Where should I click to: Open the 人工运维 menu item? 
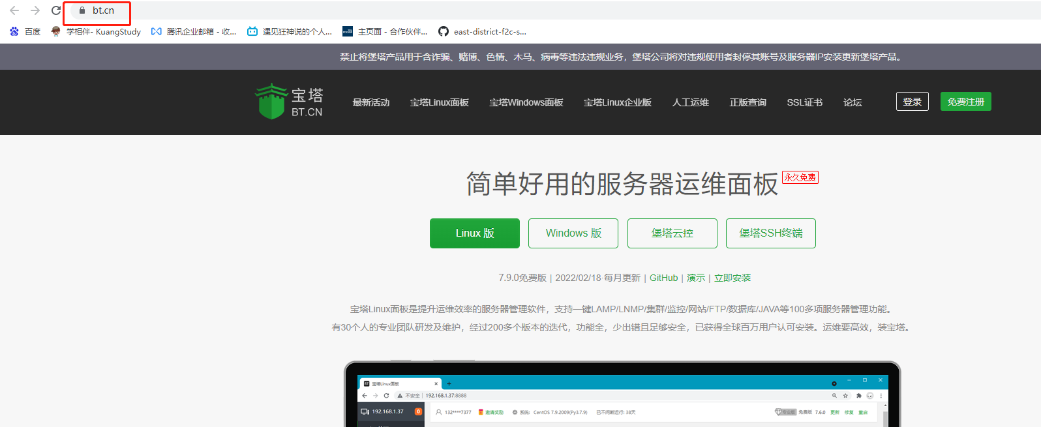tap(691, 102)
